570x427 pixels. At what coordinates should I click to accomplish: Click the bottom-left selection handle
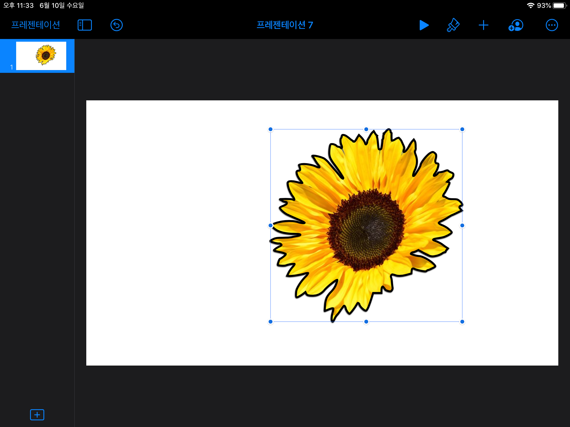pos(271,322)
